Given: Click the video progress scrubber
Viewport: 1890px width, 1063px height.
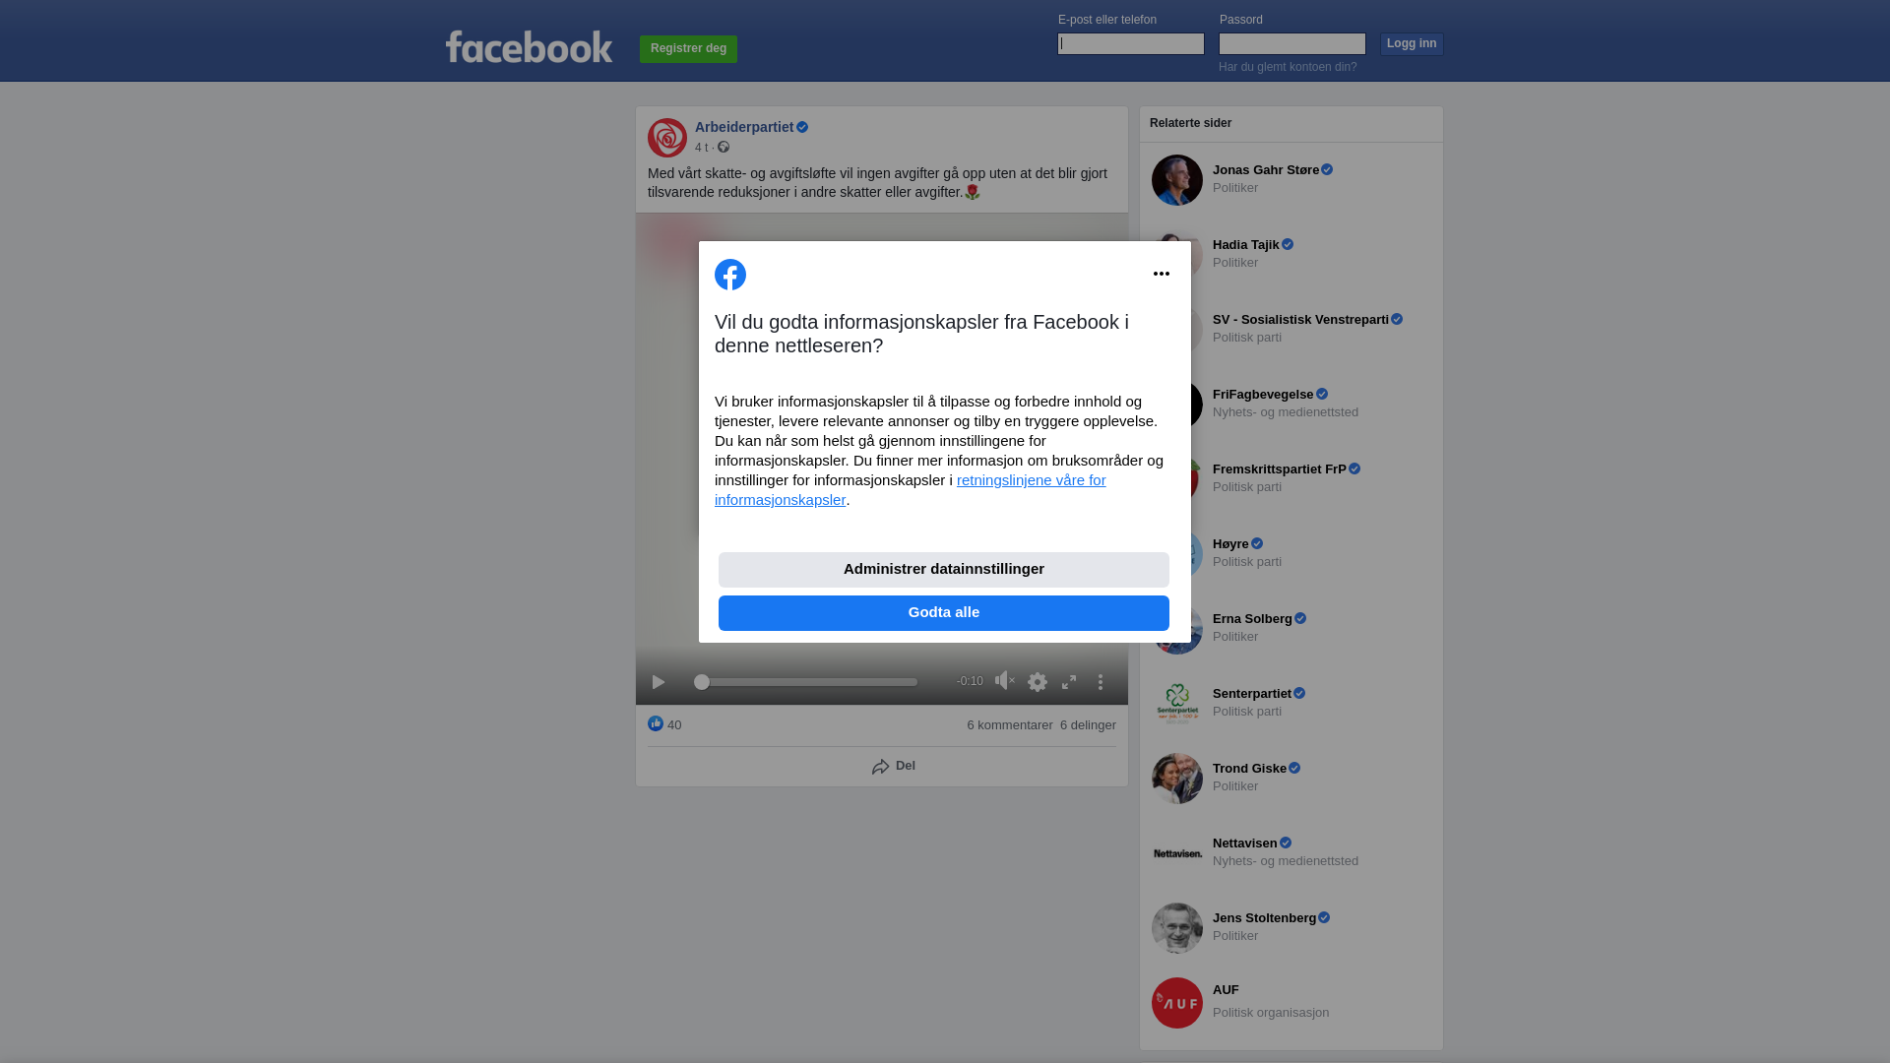Looking at the screenshot, I should (x=806, y=682).
